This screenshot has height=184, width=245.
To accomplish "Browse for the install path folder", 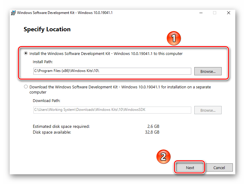I will click(208, 71).
